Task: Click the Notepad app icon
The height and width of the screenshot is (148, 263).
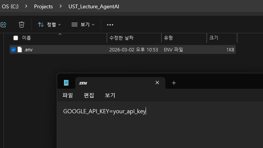Action: coord(66,83)
